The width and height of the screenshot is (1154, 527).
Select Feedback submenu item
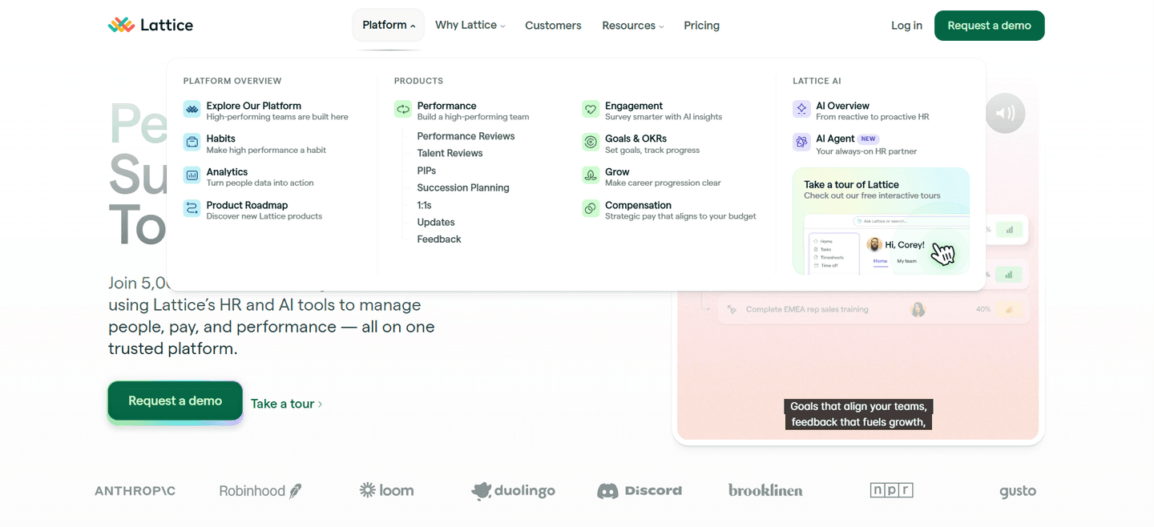tap(439, 239)
